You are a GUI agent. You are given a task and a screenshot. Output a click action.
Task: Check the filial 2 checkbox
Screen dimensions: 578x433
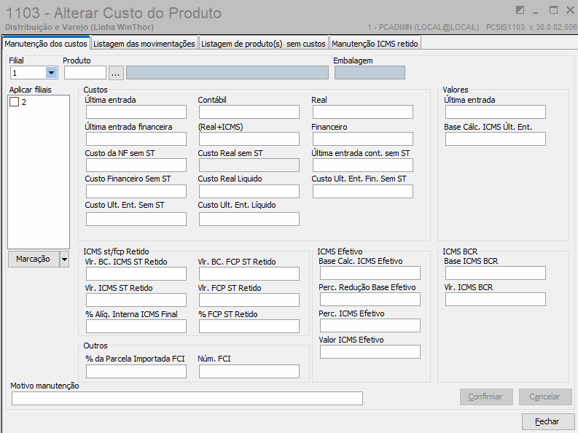pos(15,102)
